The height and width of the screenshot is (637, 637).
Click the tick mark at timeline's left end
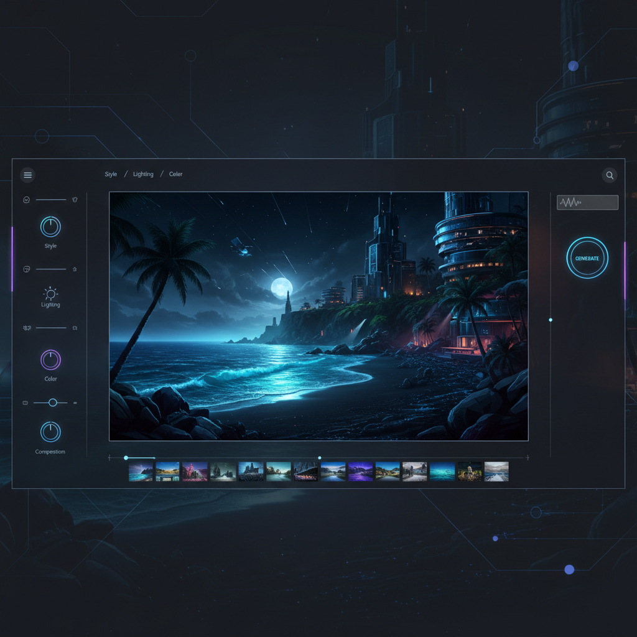[x=109, y=458]
